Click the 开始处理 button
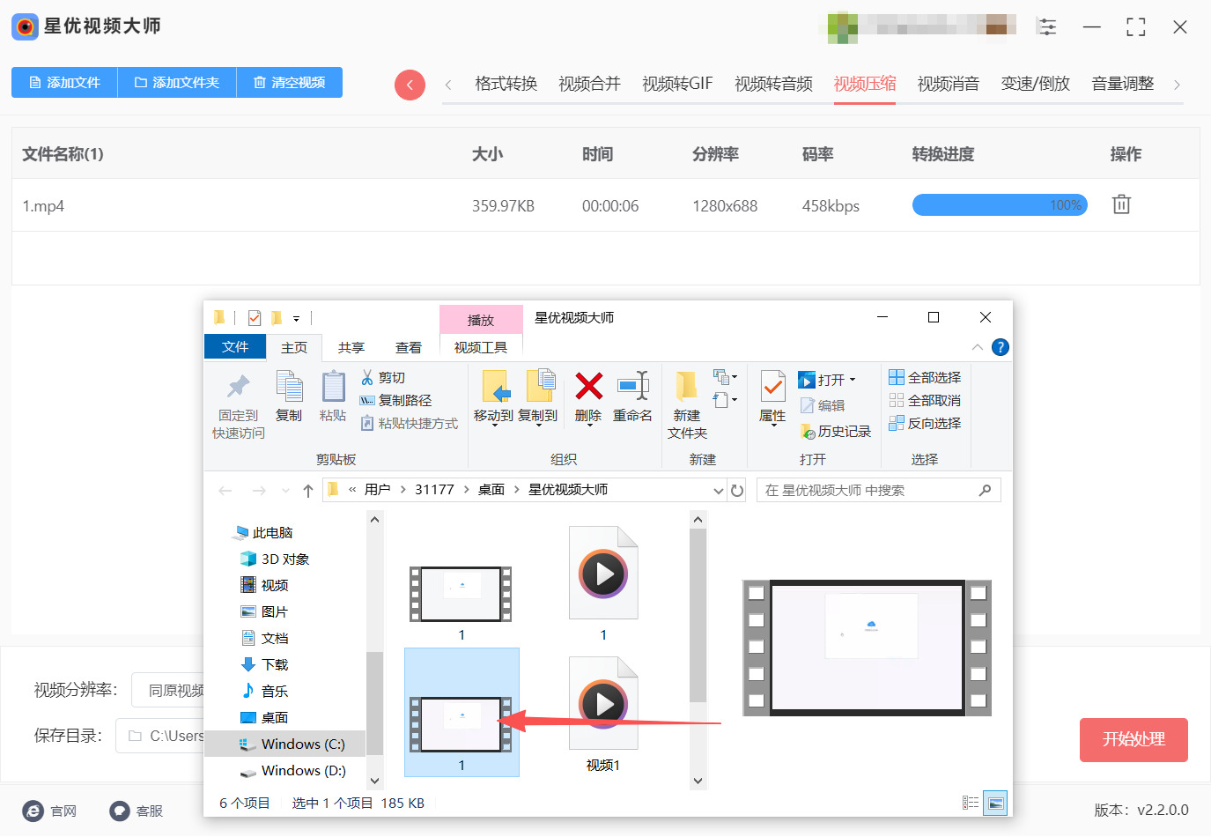Viewport: 1211px width, 837px height. tap(1133, 739)
